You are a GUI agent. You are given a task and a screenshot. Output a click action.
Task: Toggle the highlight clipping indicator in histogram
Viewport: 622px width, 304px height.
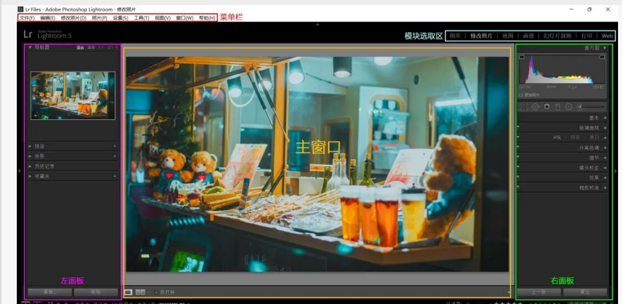[x=602, y=57]
